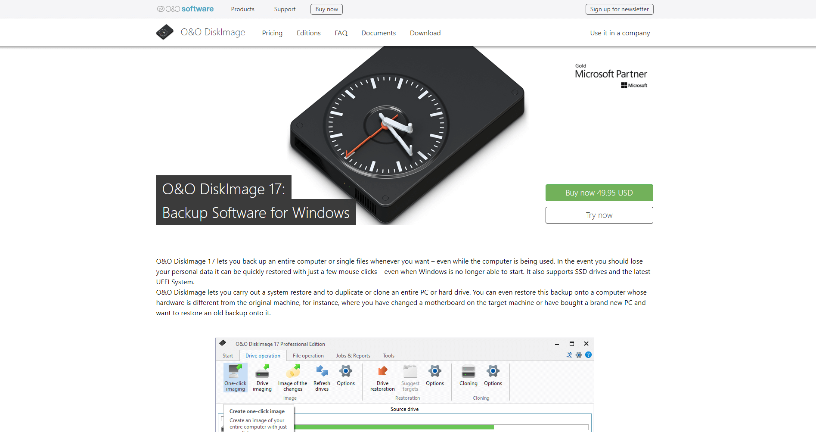Go to the Pricing page
Screen dimensions: 816x432
click(x=272, y=33)
